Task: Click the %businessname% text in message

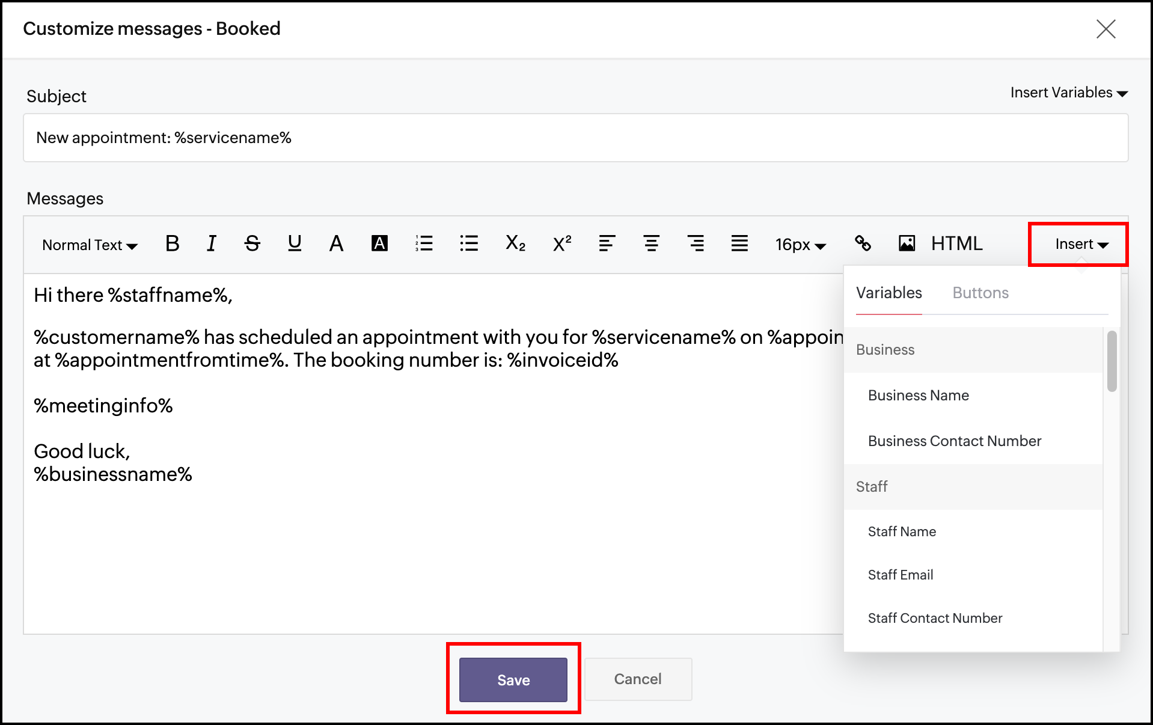Action: (x=113, y=474)
